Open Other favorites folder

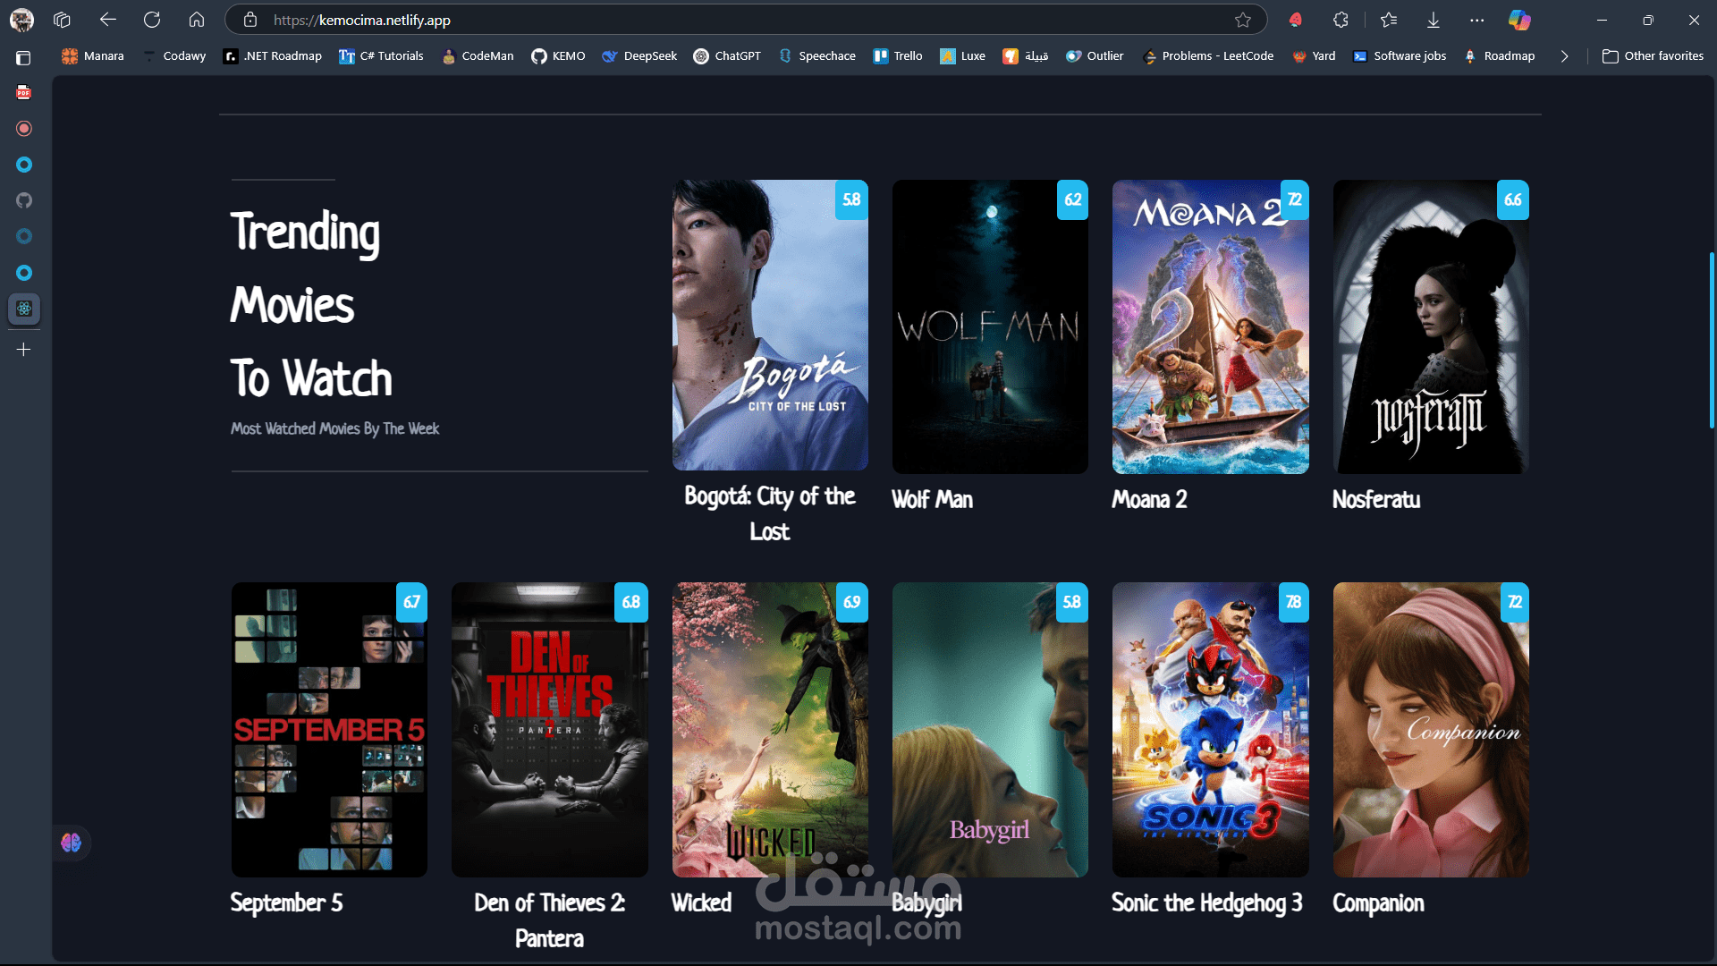coord(1653,55)
